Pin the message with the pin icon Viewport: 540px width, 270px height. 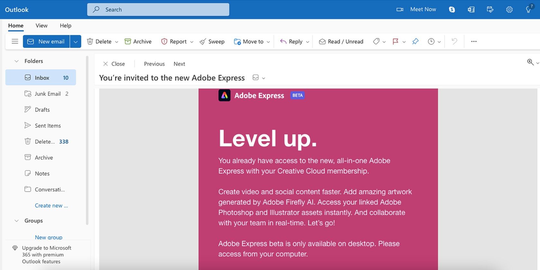click(x=415, y=41)
